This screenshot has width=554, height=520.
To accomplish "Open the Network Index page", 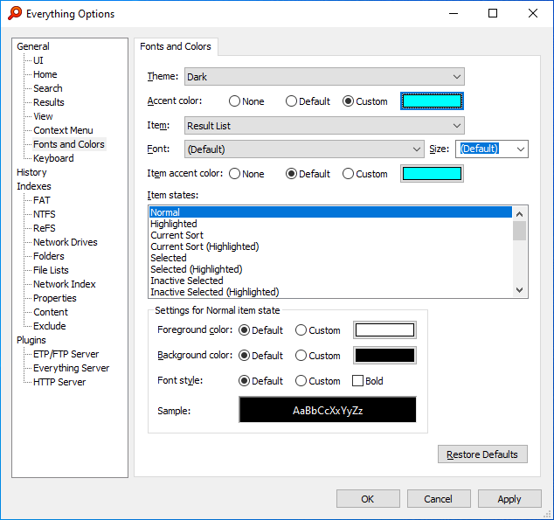I will pos(65,284).
